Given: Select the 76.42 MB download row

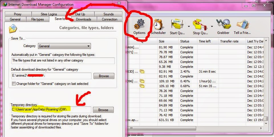Looking at the screenshot, I should click(x=196, y=115).
